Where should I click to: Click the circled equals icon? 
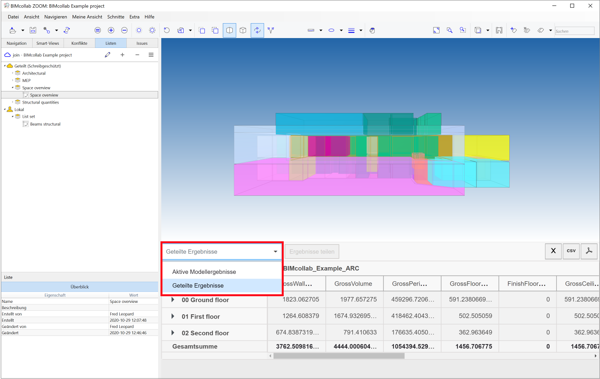tap(98, 30)
